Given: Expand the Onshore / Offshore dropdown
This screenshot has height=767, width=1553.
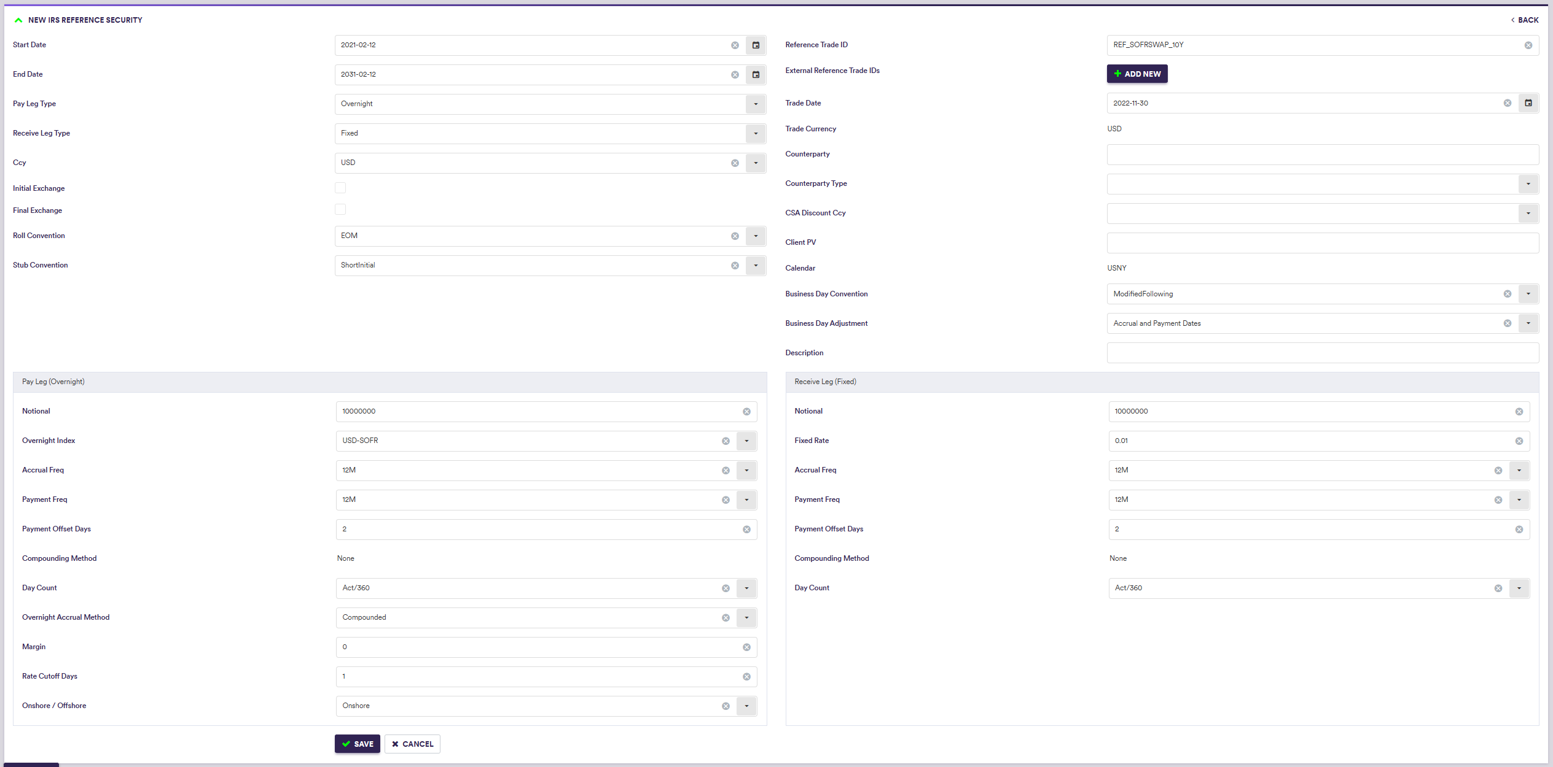Looking at the screenshot, I should [746, 706].
